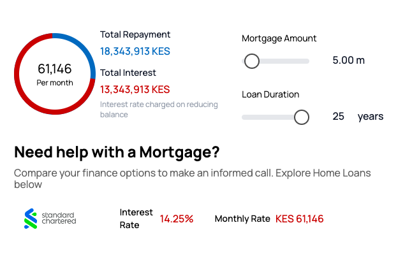412x267 pixels.
Task: Click the 61,146 per month figure in the chart
Action: click(55, 69)
